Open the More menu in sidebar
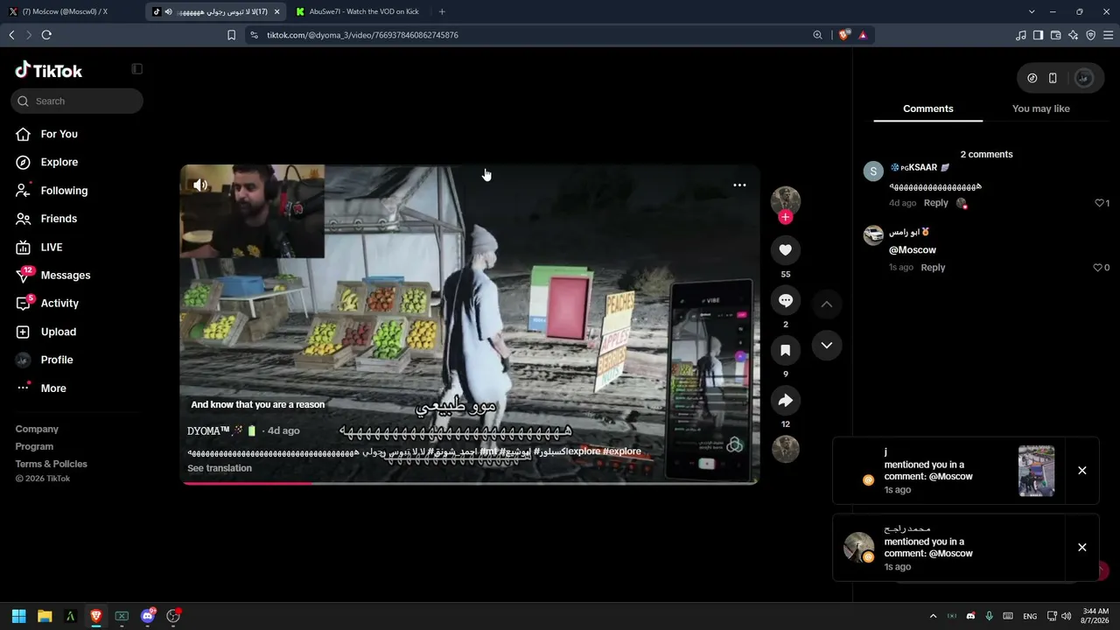The height and width of the screenshot is (630, 1120). tap(52, 388)
